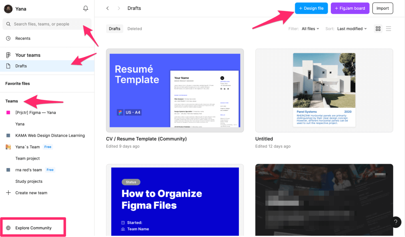Switch to grid view icon

tap(378, 29)
